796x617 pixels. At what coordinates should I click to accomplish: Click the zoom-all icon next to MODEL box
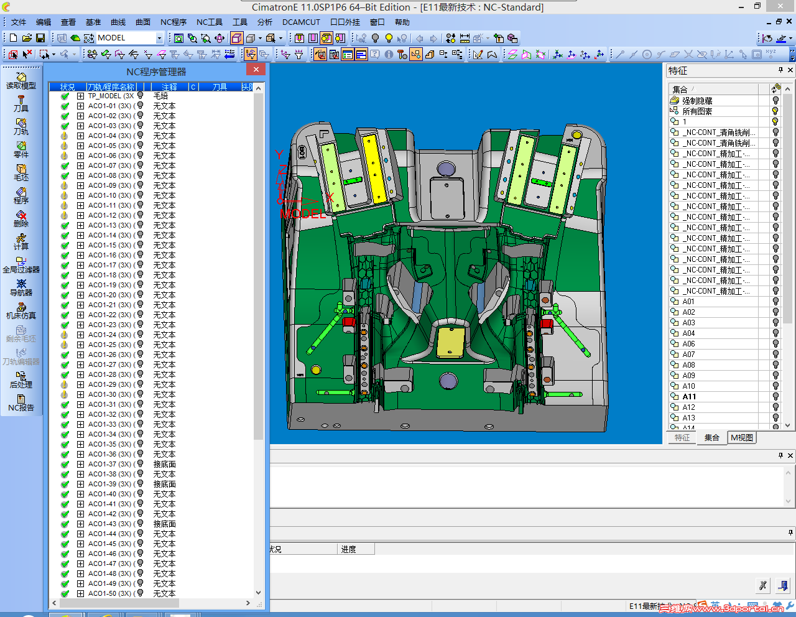pos(178,38)
